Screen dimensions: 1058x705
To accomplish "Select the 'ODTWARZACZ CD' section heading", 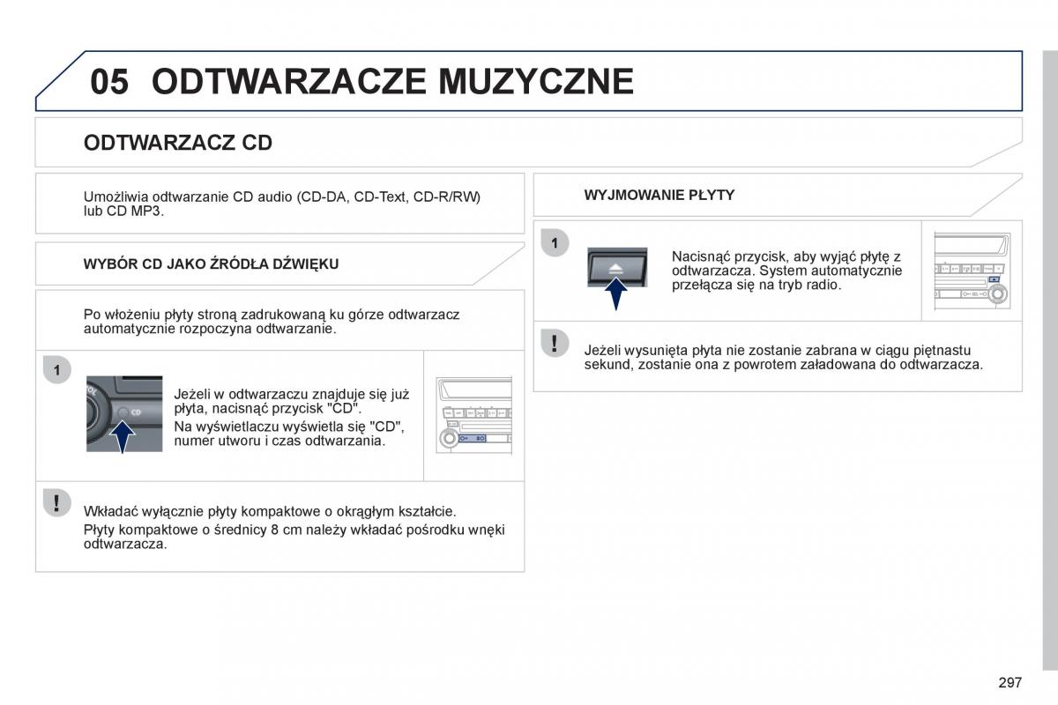I will [x=178, y=143].
